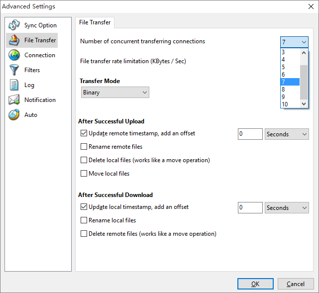The width and height of the screenshot is (319, 293).
Task: Open the Filters settings section
Action: [x=32, y=70]
